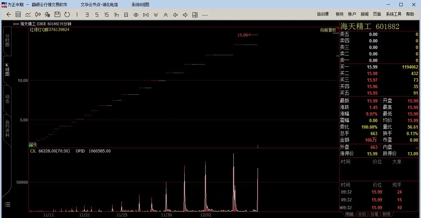Viewport: 421px width, 218px height.
Task: Switch to the 分时图 side tab
Action: tap(7, 40)
